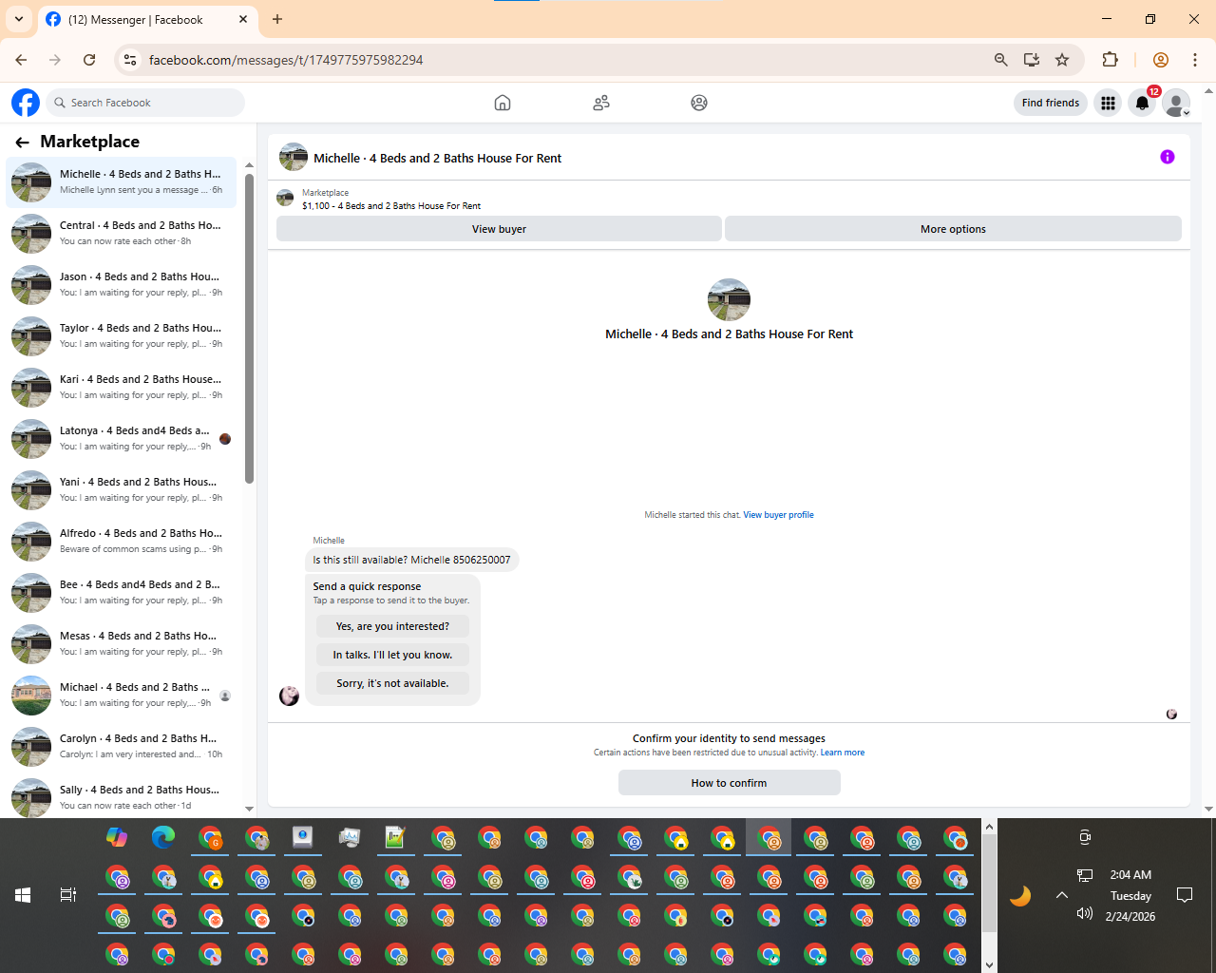Image resolution: width=1216 pixels, height=973 pixels.
Task: Open the Kari conversation in the list
Action: [x=122, y=387]
